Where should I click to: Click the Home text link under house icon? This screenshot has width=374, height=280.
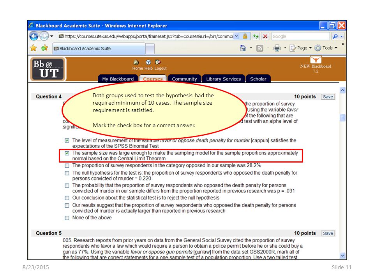tap(138, 68)
